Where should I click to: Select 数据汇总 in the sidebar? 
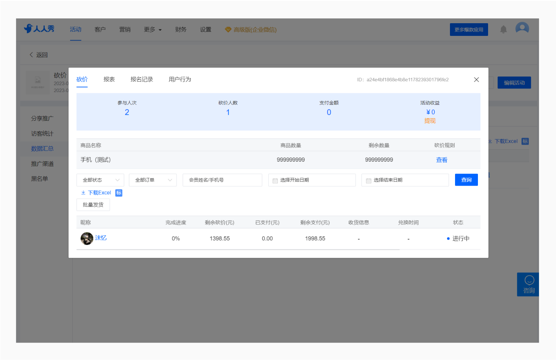click(x=42, y=149)
